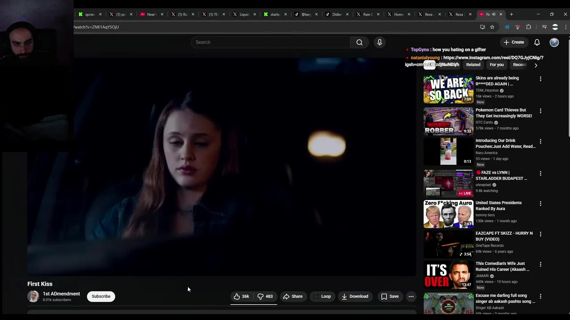
Task: Open options for This Comedian's Wife video
Action: tap(541, 264)
